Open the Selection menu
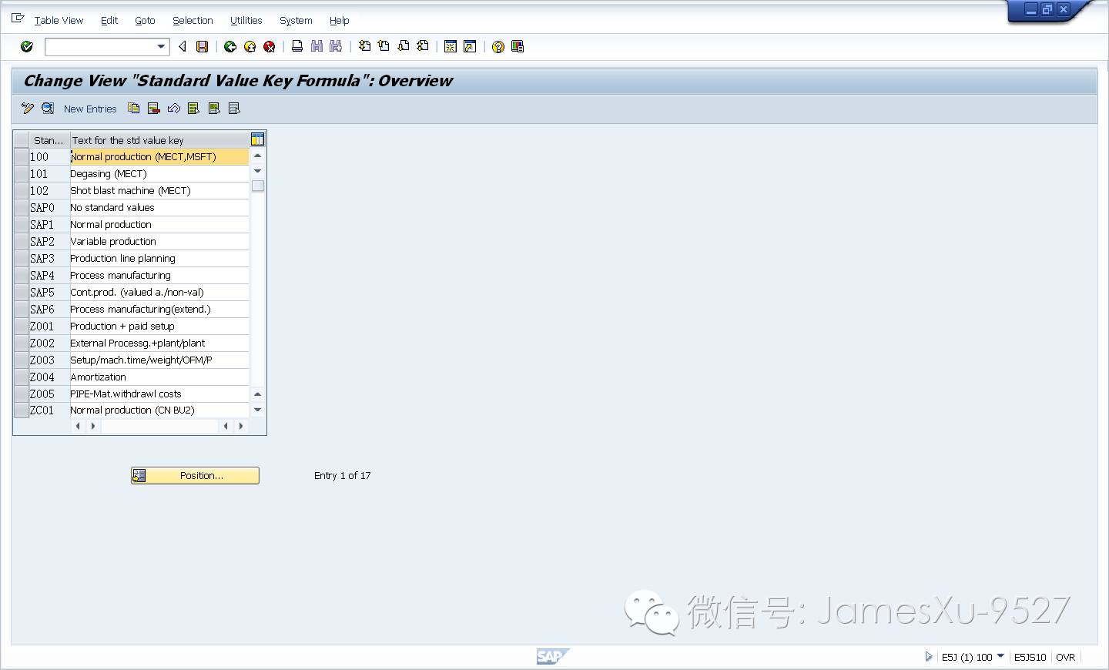The width and height of the screenshot is (1109, 670). click(193, 20)
